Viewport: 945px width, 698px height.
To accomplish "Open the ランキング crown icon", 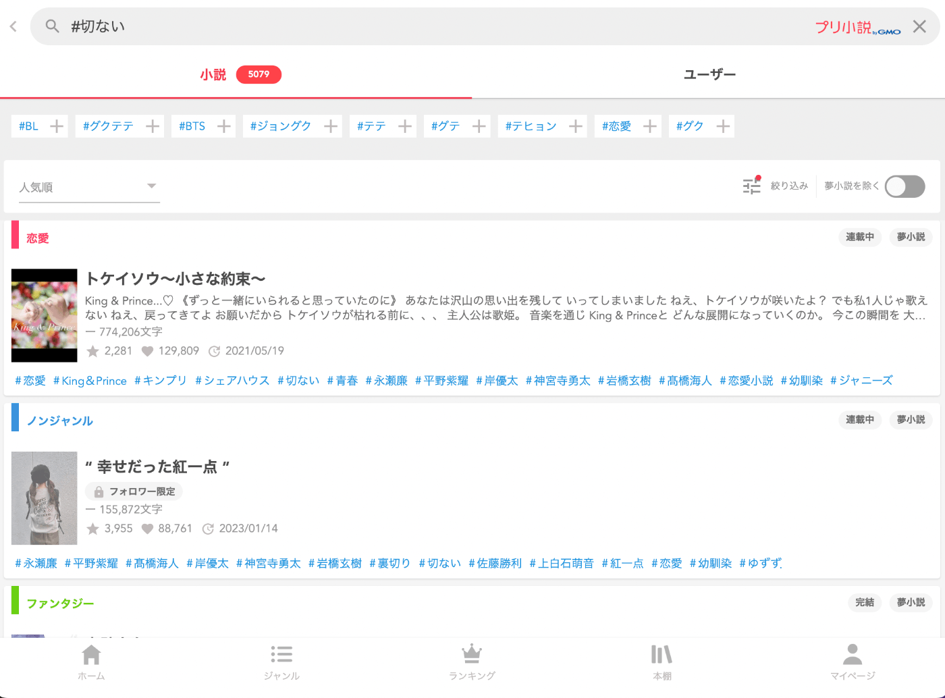I will click(472, 654).
